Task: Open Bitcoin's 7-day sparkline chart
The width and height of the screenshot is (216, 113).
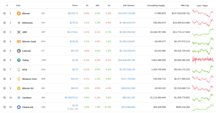Action: pyautogui.click(x=203, y=13)
